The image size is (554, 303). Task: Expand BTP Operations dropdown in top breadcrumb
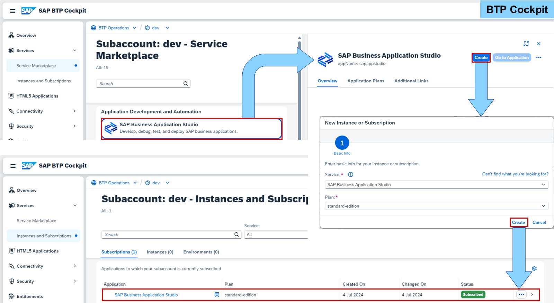tap(135, 28)
